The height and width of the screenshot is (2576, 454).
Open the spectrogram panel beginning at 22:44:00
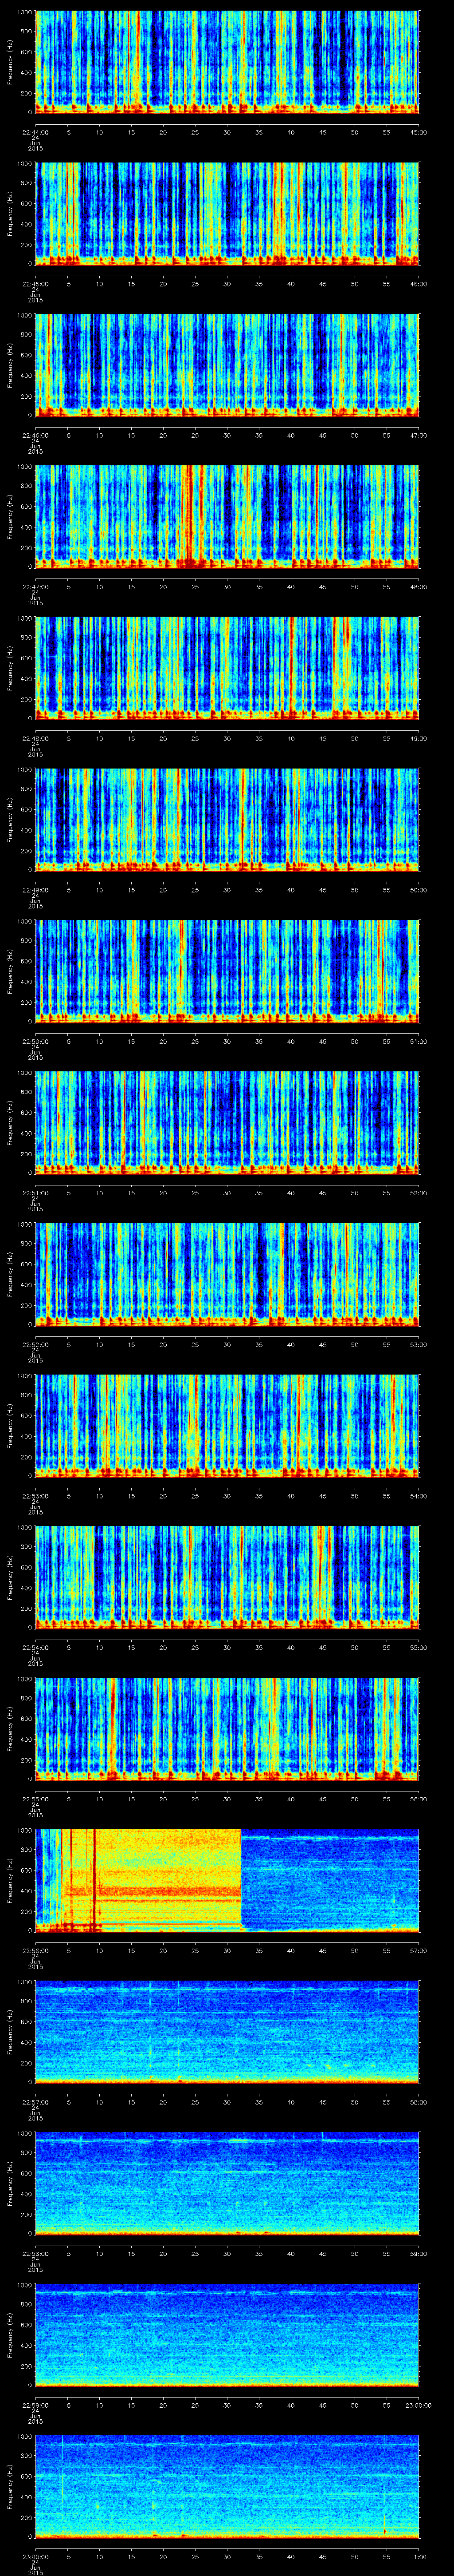(227, 63)
